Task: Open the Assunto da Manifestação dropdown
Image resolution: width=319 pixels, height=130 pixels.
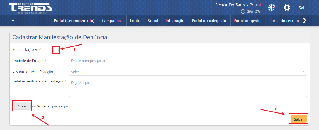Action: [188, 72]
